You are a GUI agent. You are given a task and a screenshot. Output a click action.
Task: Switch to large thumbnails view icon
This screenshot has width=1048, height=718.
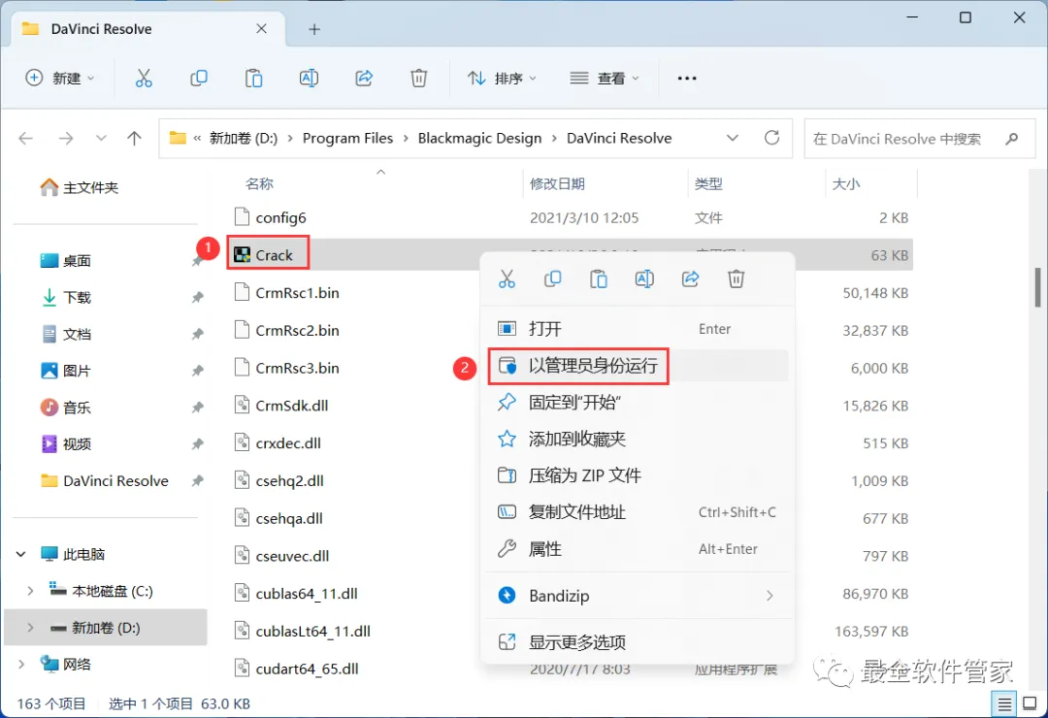tap(1030, 703)
